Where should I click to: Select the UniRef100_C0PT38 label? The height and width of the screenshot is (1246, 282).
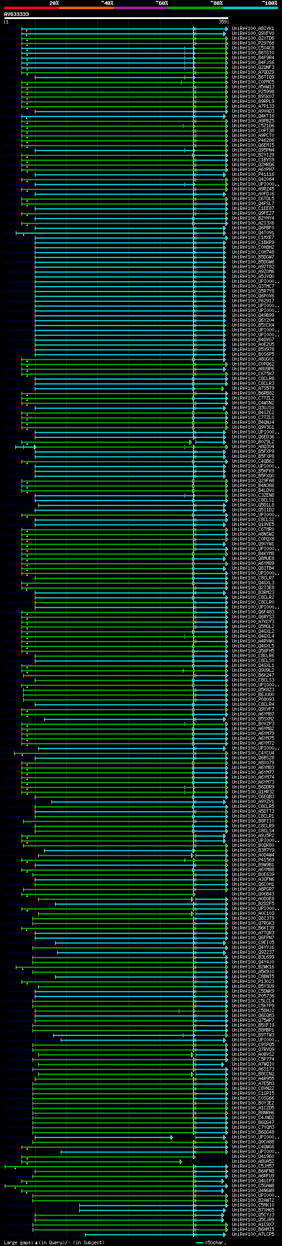tap(252, 130)
